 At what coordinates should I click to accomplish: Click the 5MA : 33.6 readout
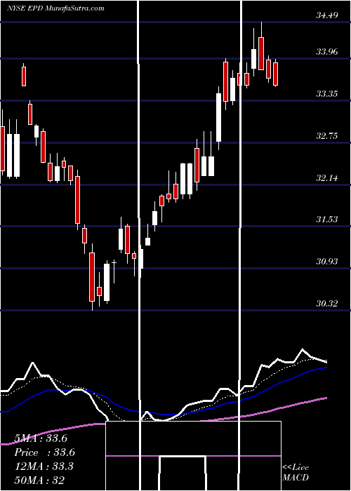41,438
